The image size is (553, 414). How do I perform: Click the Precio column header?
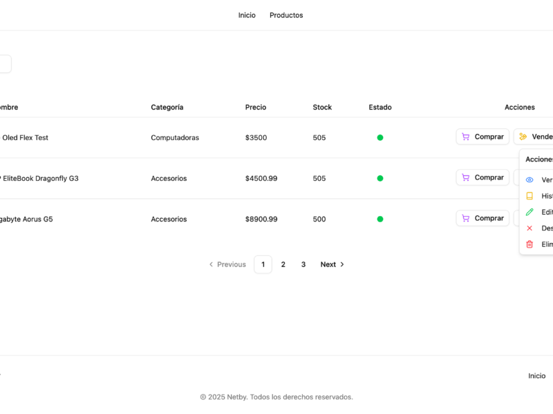pyautogui.click(x=256, y=108)
